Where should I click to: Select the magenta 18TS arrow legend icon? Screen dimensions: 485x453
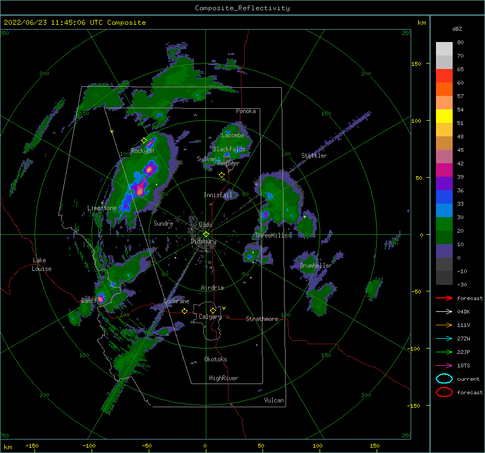(444, 365)
